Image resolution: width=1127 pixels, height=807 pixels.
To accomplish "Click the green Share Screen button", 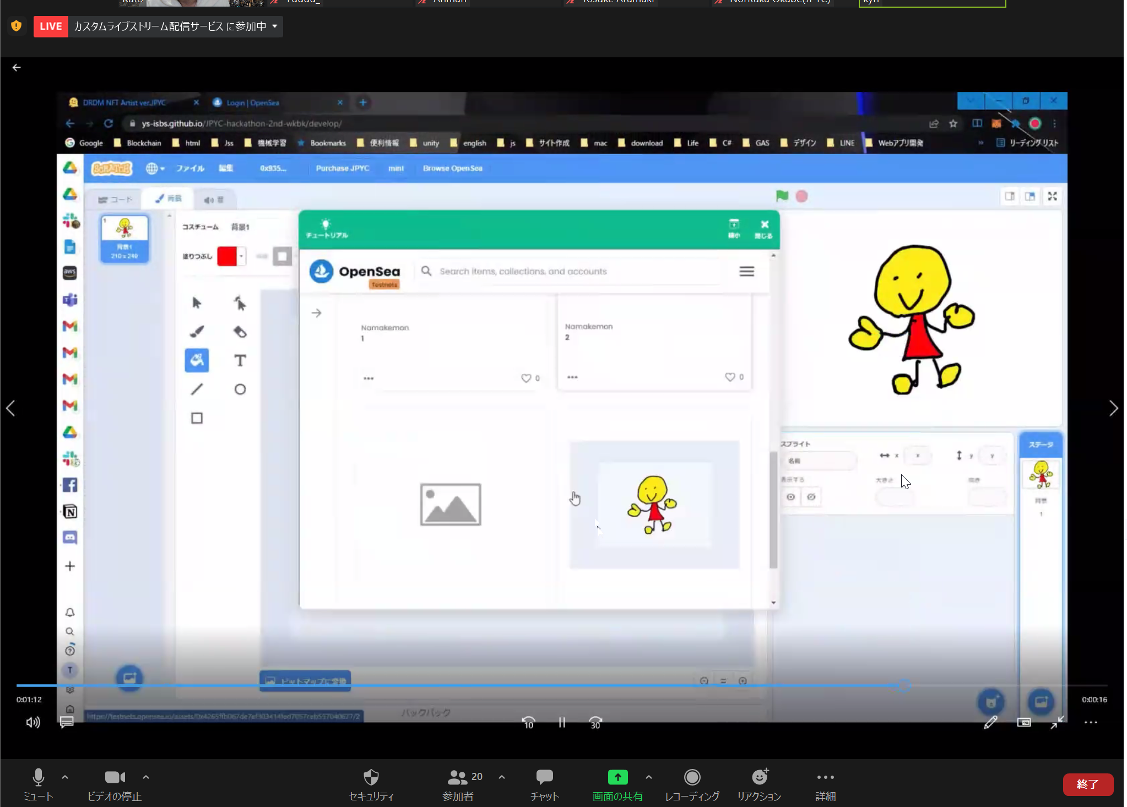I will (x=617, y=777).
